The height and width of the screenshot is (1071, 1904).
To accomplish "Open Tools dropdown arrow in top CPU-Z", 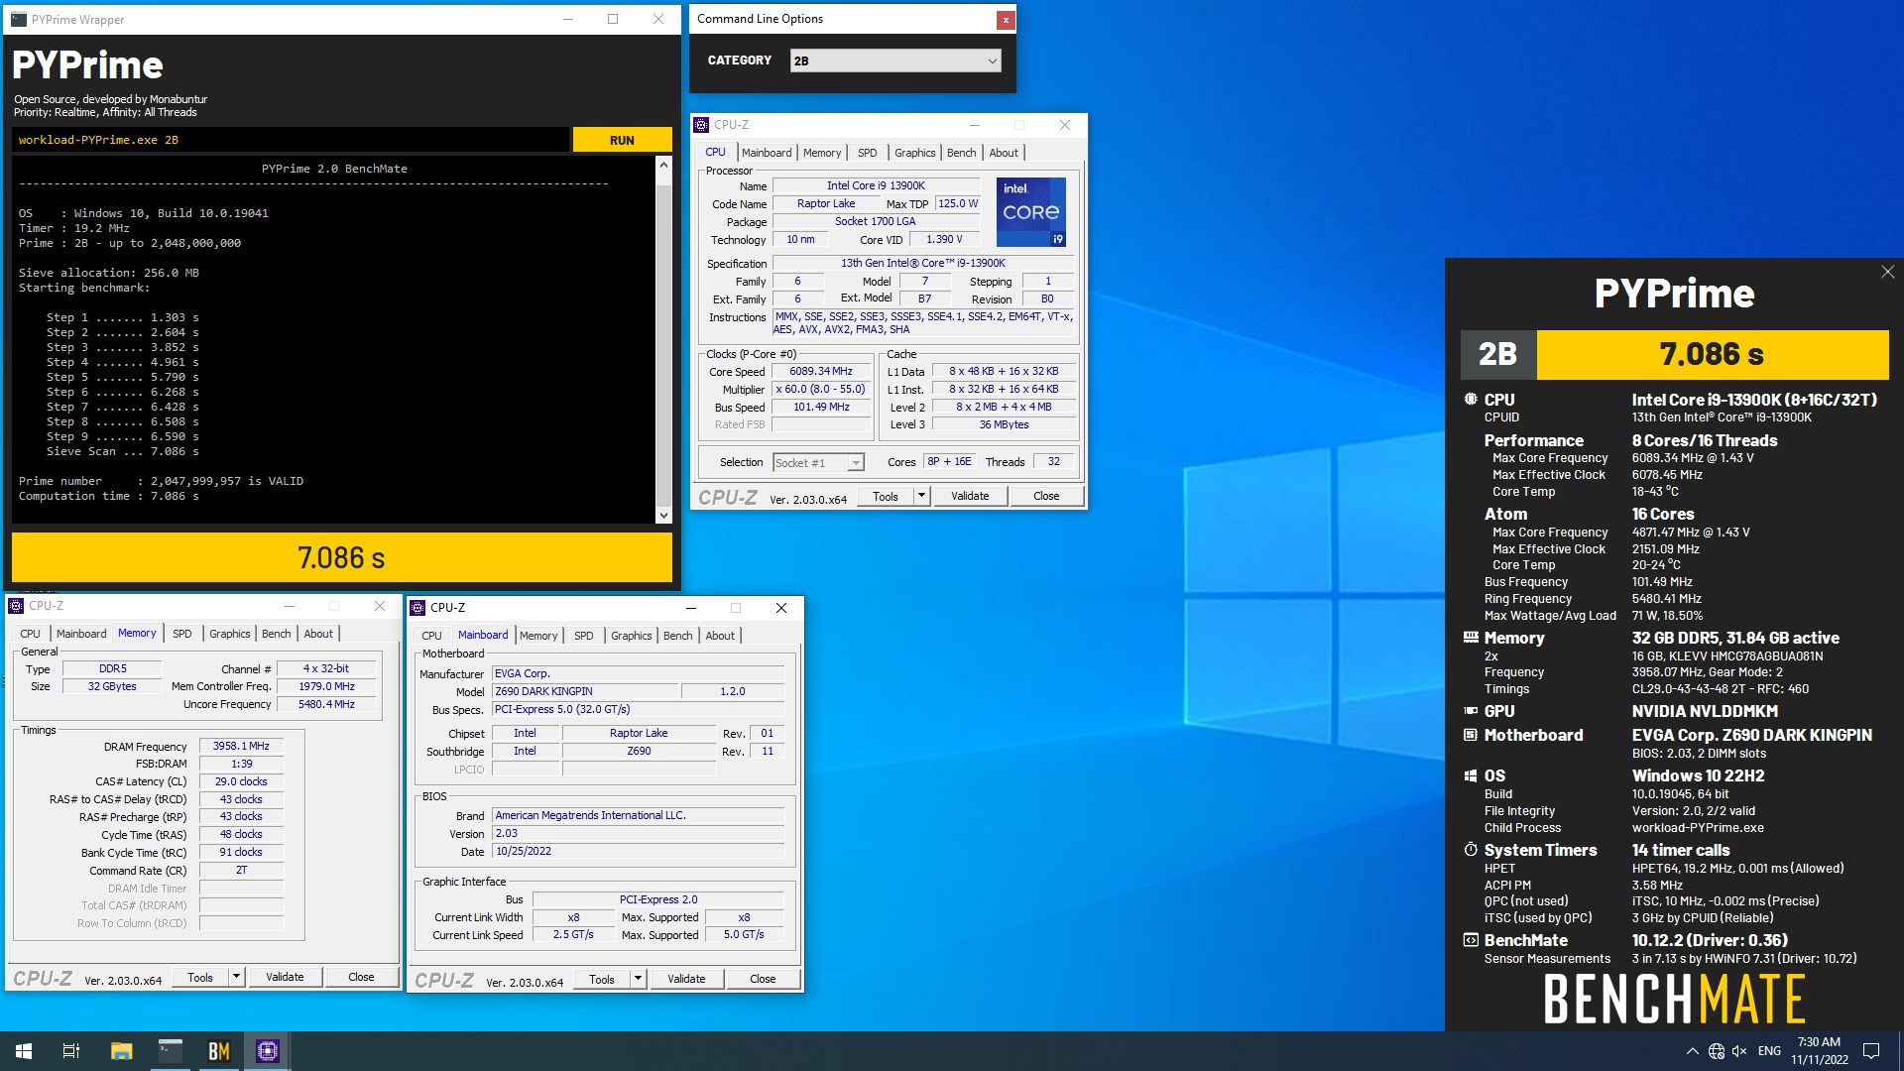I will (x=921, y=496).
